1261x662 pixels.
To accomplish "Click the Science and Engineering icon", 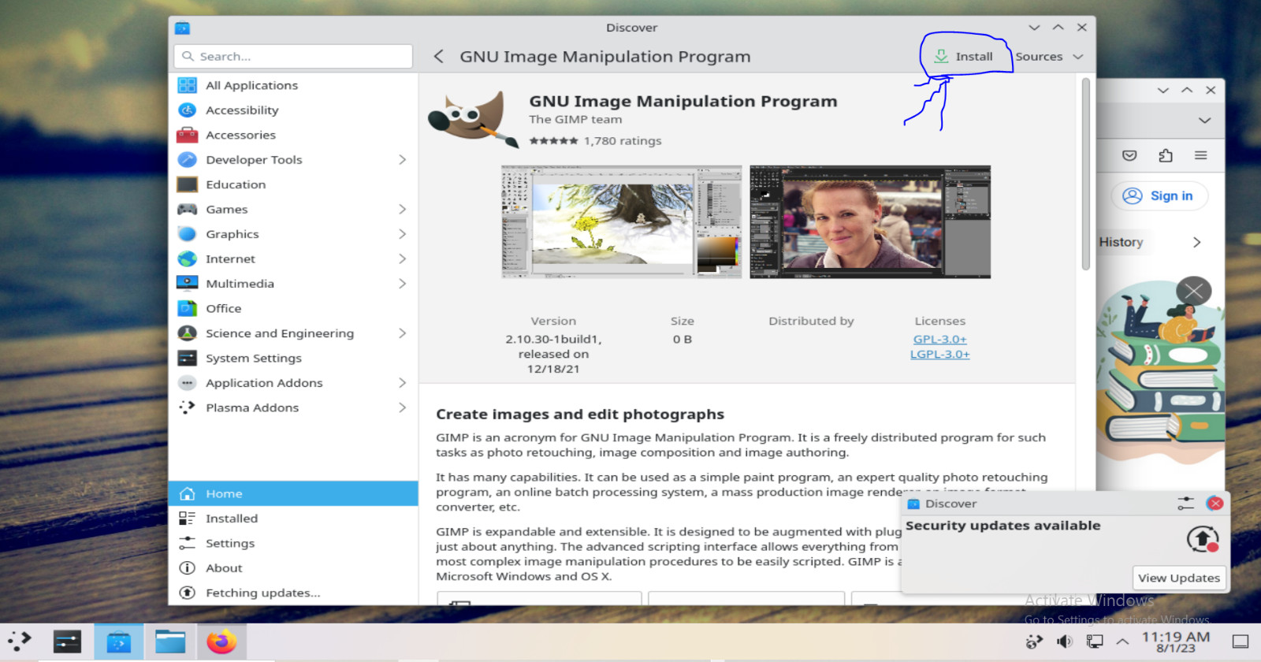I will [187, 333].
